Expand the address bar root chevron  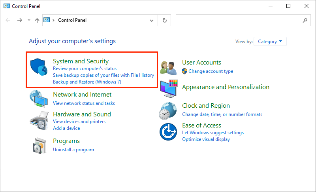tap(53, 20)
